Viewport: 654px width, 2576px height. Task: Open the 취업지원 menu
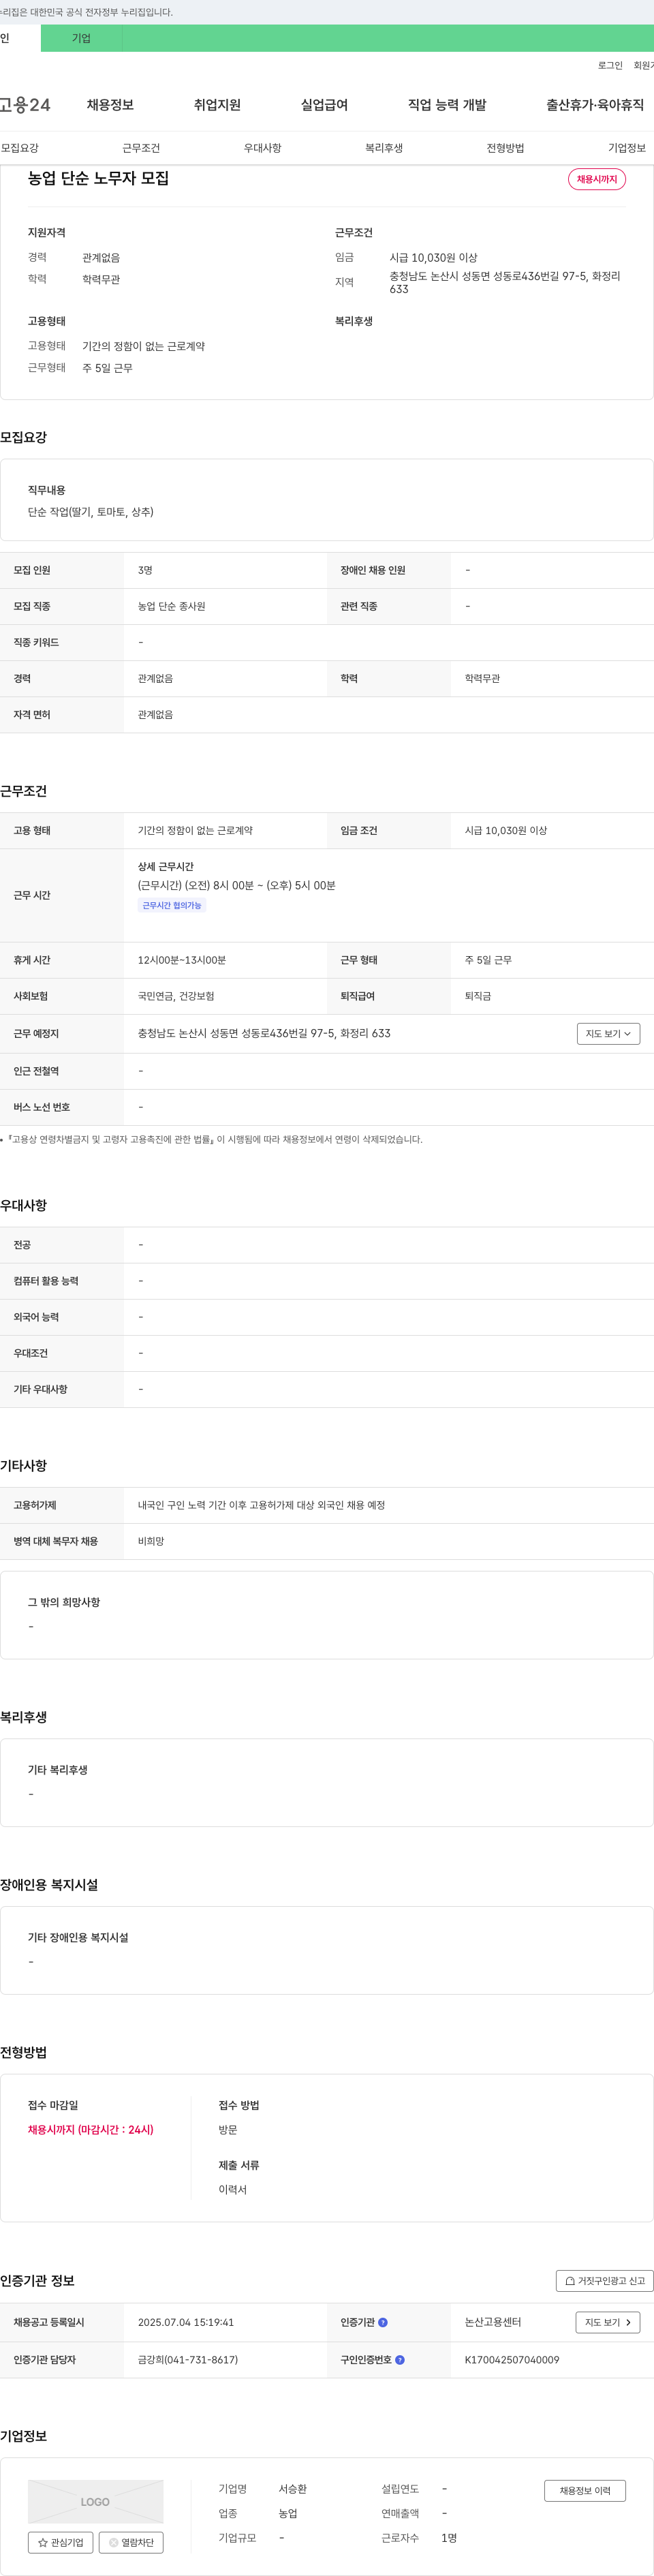pyautogui.click(x=217, y=105)
